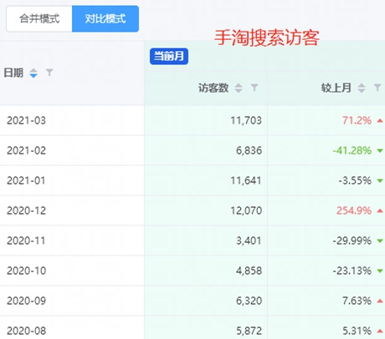Click the up arrow beside 254.9%

[380, 210]
